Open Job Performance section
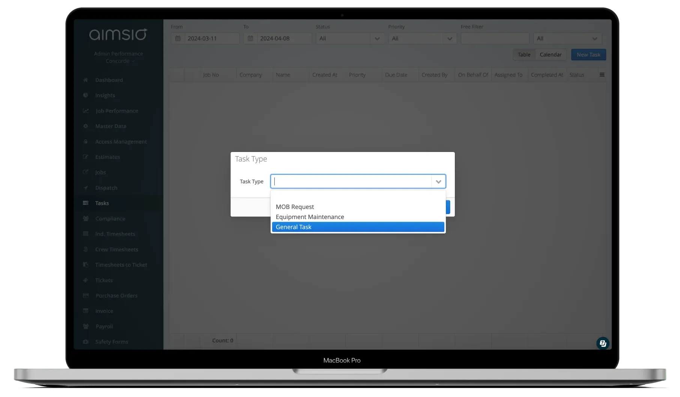Viewport: 680px width, 397px height. (x=116, y=110)
